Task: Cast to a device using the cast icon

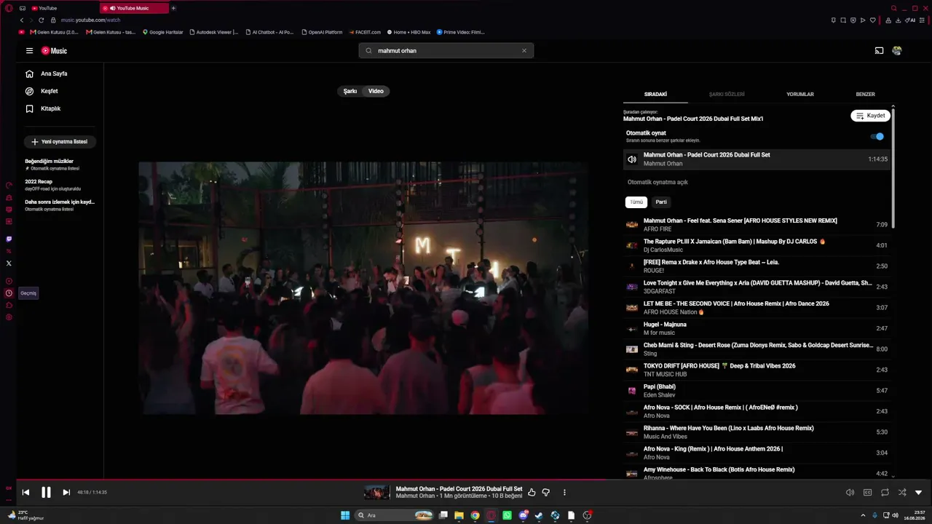Action: tap(879, 51)
